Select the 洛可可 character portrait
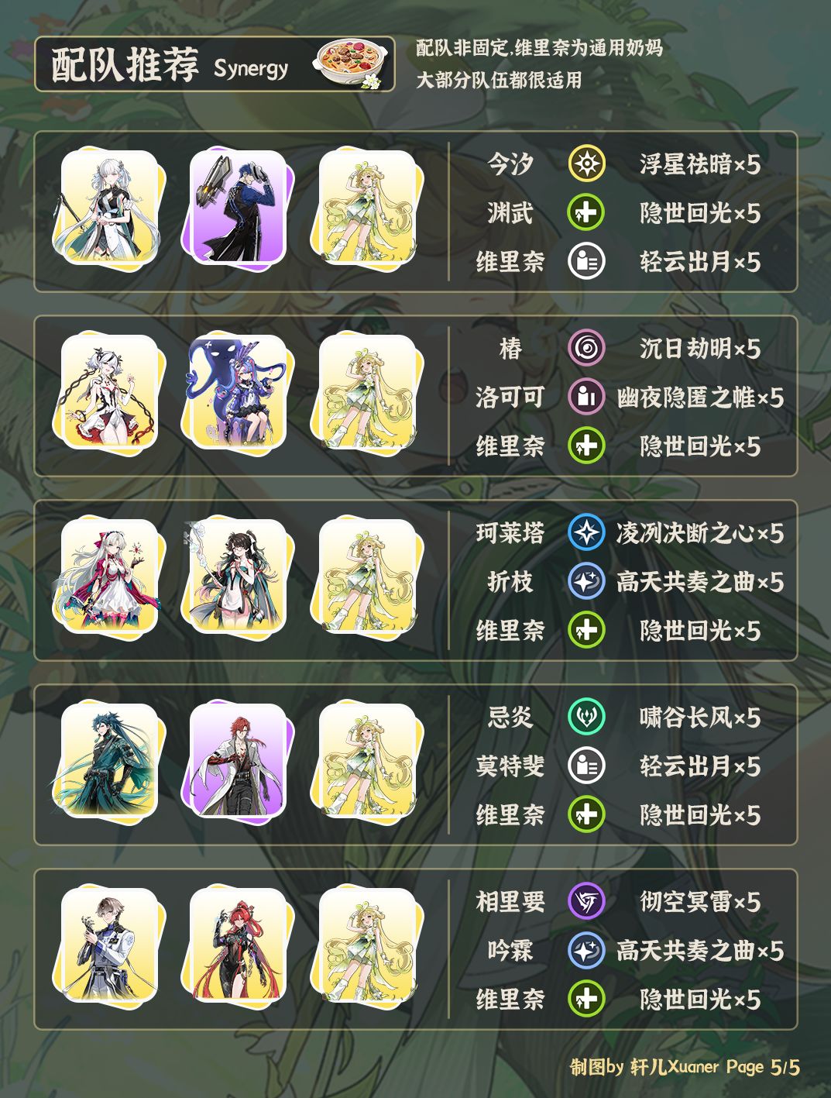Screen dimensions: 831x1098 pyautogui.click(x=238, y=392)
